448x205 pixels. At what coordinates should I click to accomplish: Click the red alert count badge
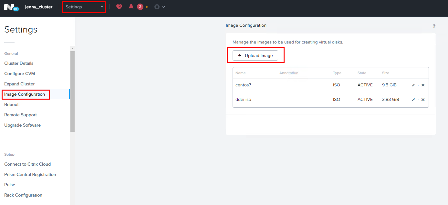[140, 7]
